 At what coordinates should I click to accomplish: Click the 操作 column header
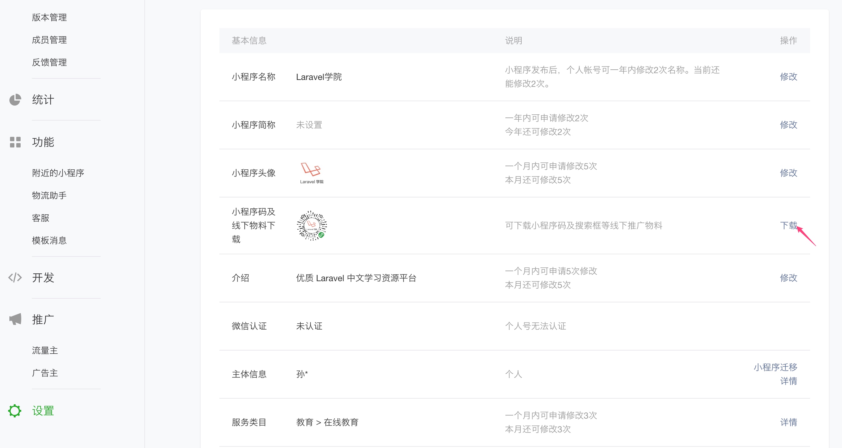coord(788,41)
